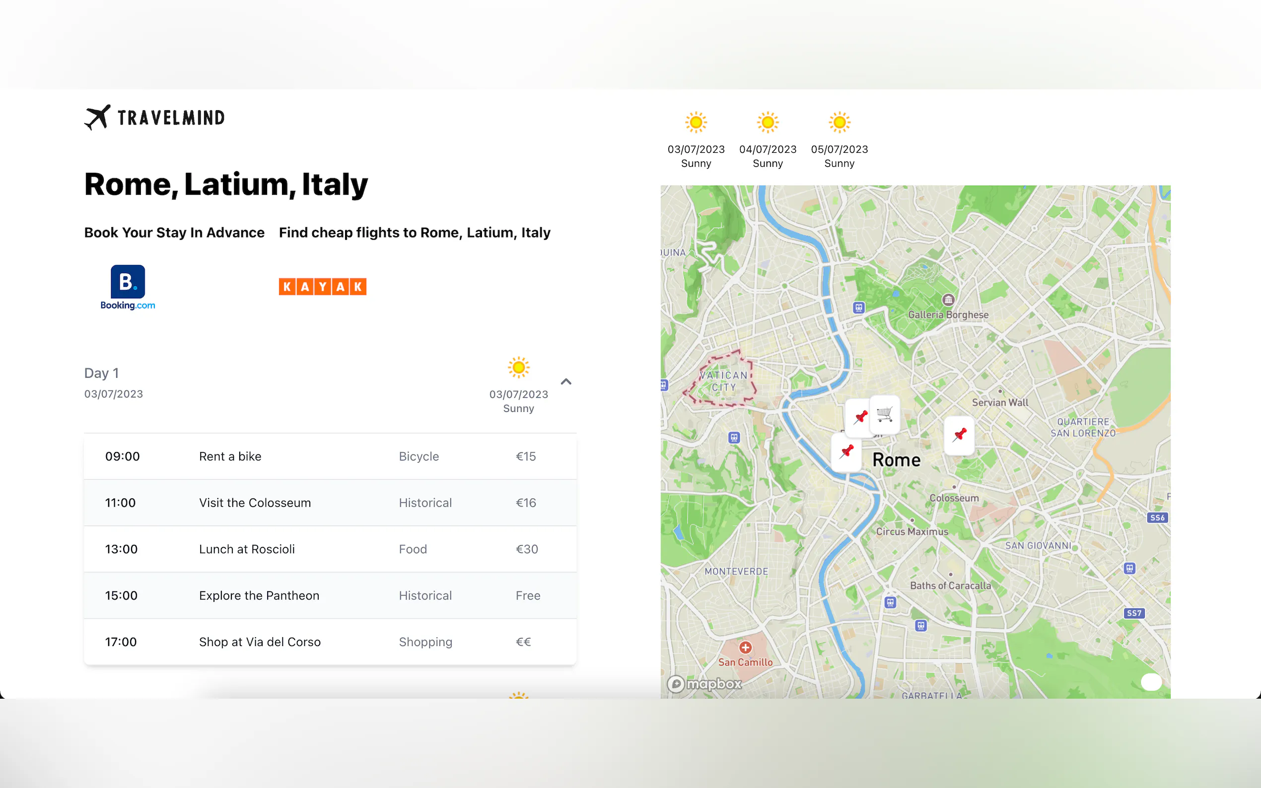
Task: Click the shopping cart map marker
Action: click(885, 414)
